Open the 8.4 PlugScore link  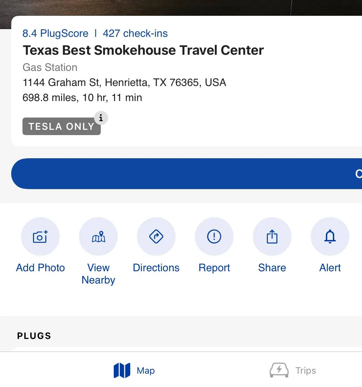click(55, 34)
